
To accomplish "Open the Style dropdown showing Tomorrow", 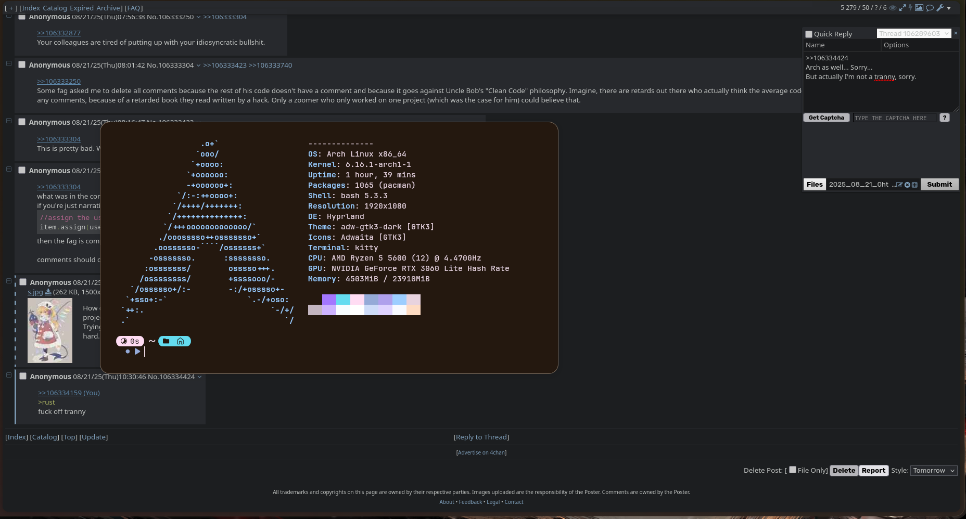I will (x=934, y=471).
